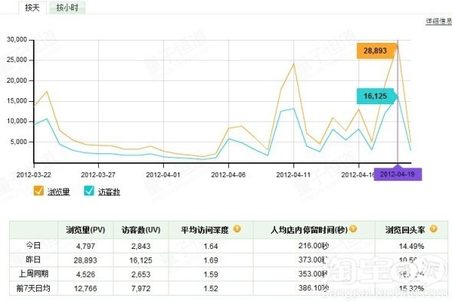Image resolution: width=452 pixels, height=301 pixels.
Task: Click the 2012-04-11 axis date label
Action: pos(293,175)
